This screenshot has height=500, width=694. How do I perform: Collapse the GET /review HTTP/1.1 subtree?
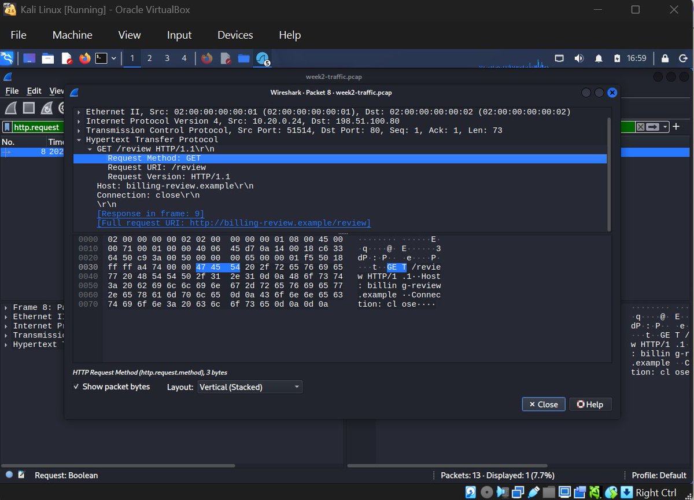[x=90, y=149]
